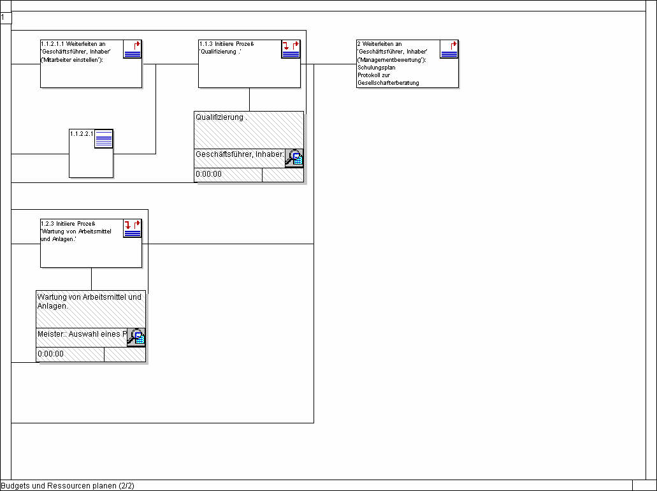Click the forward icon on node 2
Screen dimensions: 657x491
449,49
